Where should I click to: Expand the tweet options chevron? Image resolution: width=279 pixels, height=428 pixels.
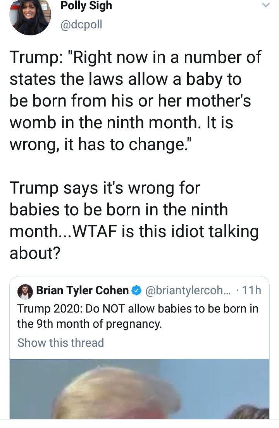(x=265, y=5)
